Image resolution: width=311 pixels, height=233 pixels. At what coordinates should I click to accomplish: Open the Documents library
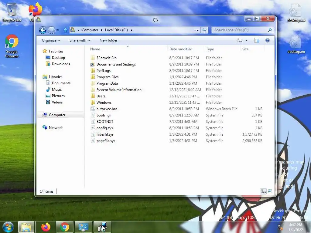[x=61, y=83]
